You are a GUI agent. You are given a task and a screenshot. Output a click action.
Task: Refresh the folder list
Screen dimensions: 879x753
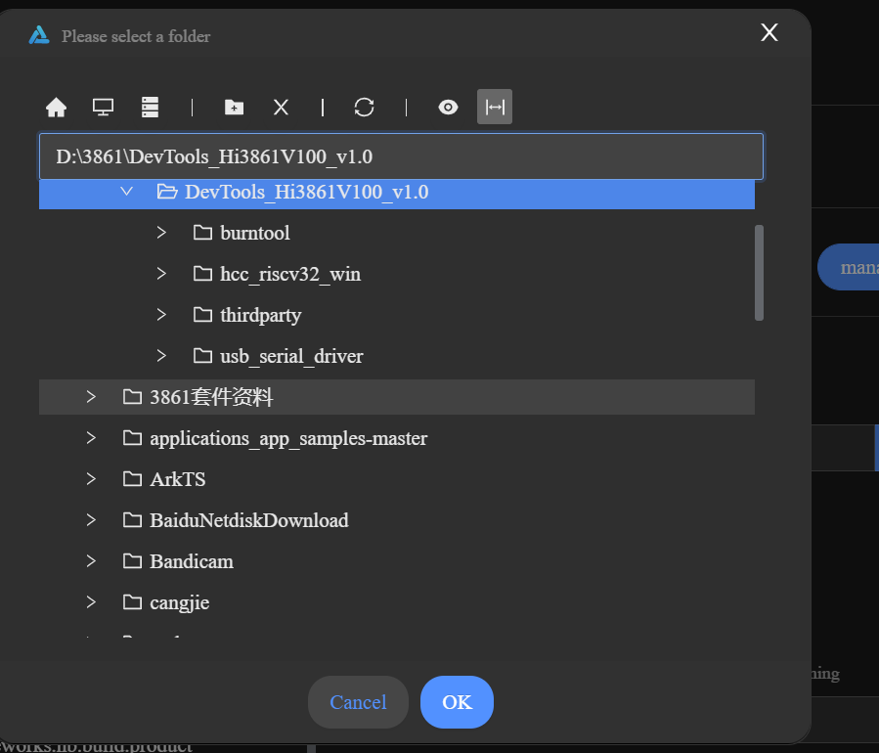tap(365, 108)
